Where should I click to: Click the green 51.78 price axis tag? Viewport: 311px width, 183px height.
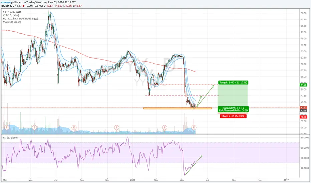[304, 85]
